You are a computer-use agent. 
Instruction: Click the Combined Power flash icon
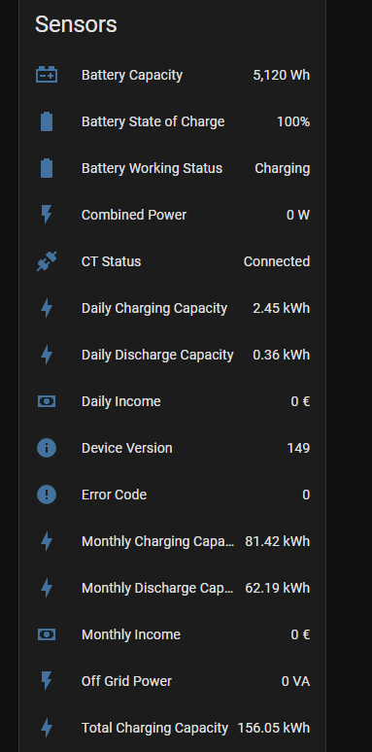click(47, 215)
